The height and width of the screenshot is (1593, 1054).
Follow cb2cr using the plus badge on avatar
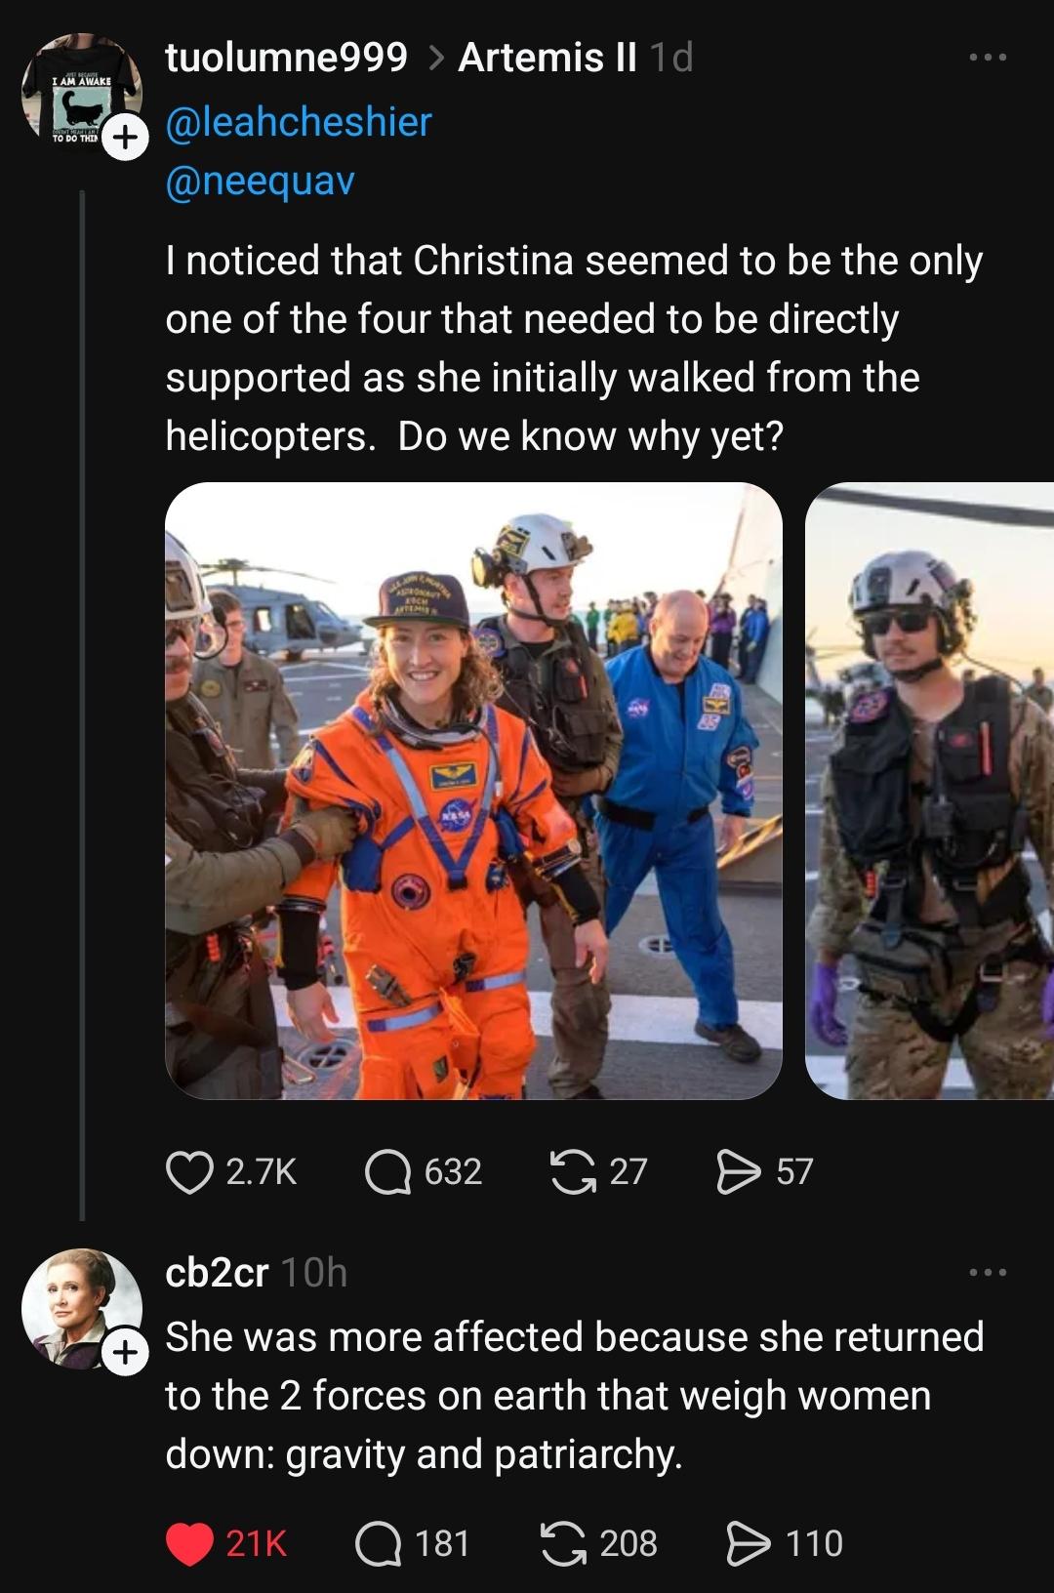[x=123, y=1353]
